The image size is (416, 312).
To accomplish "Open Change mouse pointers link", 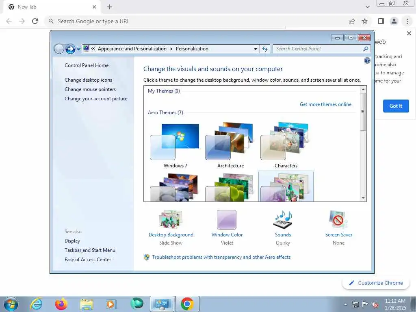I will coord(90,89).
